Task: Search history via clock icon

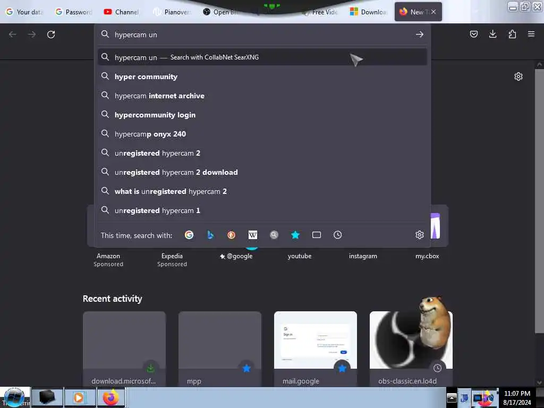Action: (337, 235)
